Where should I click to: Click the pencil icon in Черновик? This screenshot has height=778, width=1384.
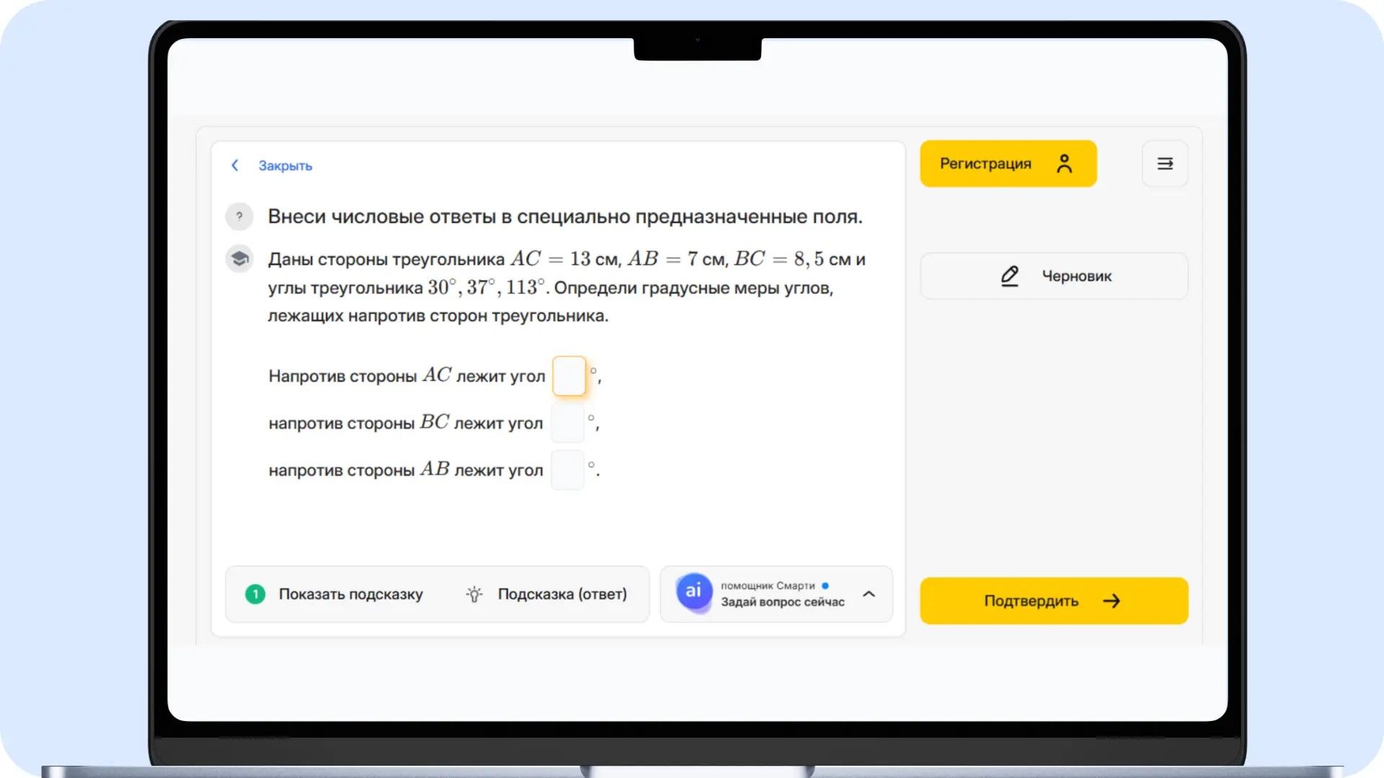coord(1010,276)
